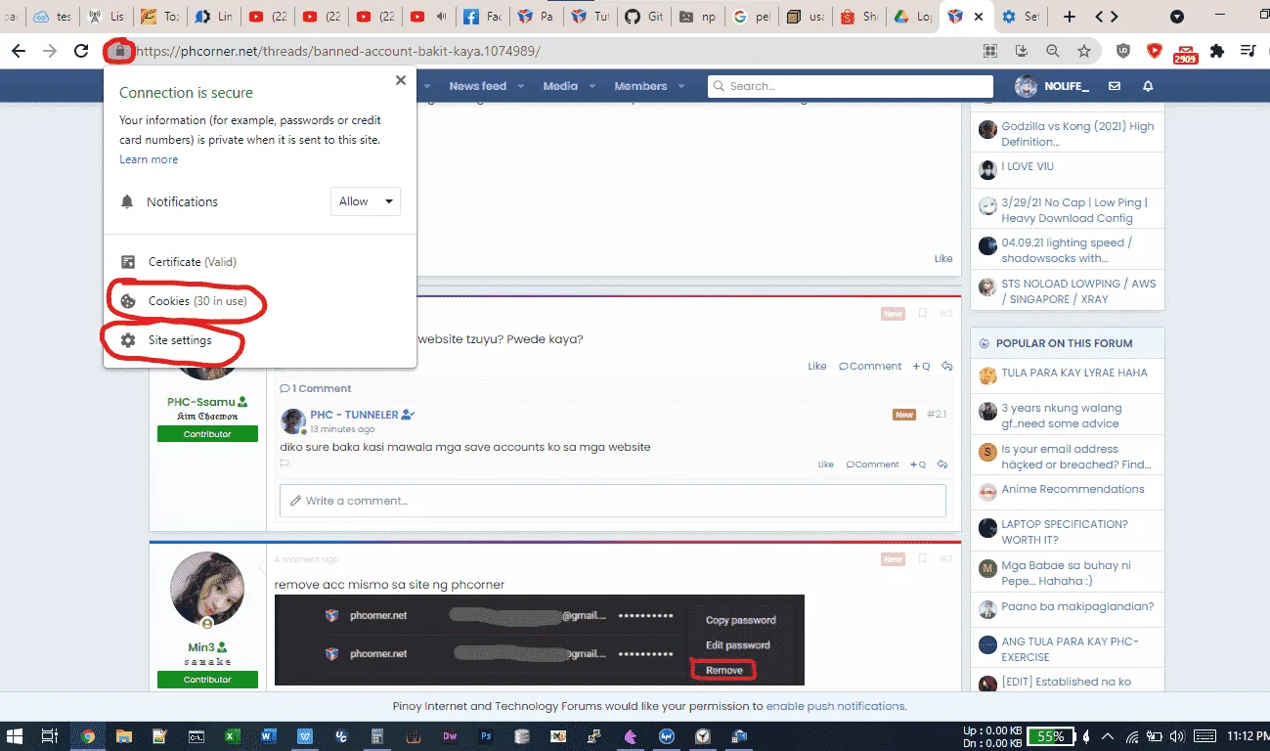Open the Extensions puzzle piece menu

1217,51
